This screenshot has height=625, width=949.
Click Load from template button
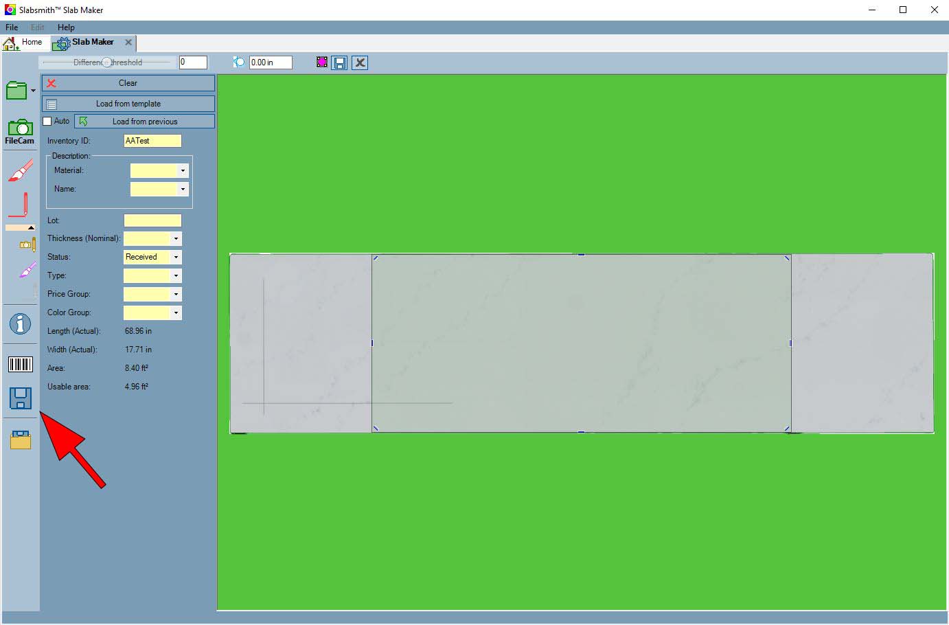(128, 104)
